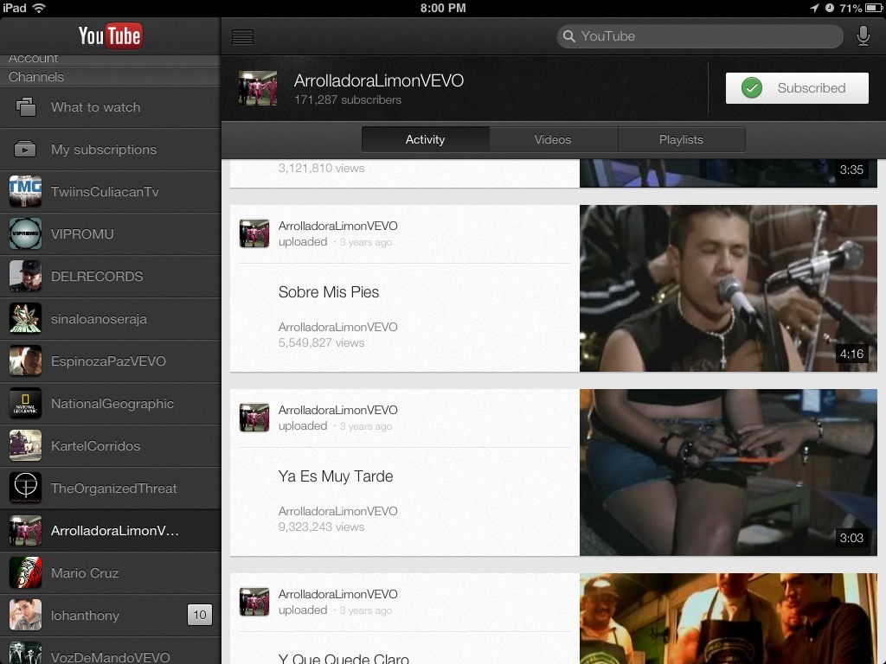Viewport: 886px width, 664px height.
Task: Select NationalGeographic channel name
Action: pos(112,404)
